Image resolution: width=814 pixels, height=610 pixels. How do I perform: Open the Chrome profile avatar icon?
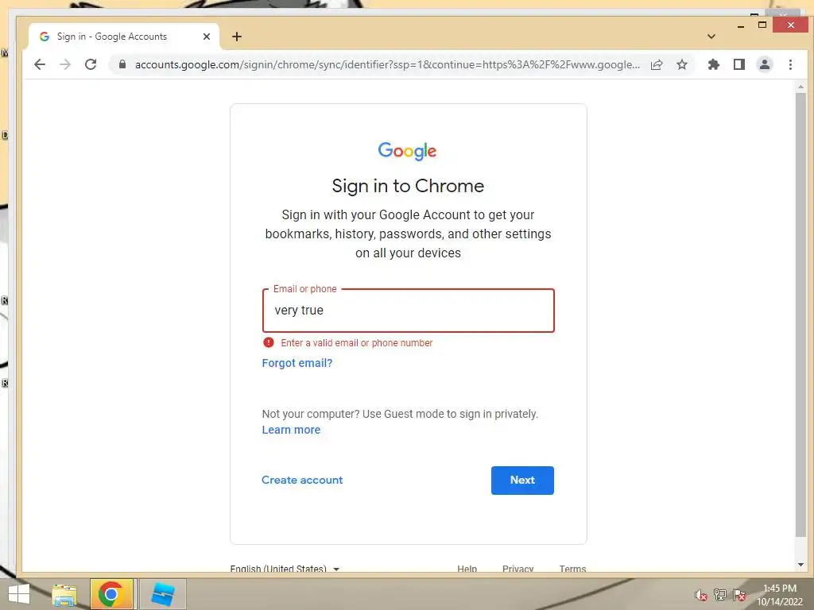(x=764, y=64)
